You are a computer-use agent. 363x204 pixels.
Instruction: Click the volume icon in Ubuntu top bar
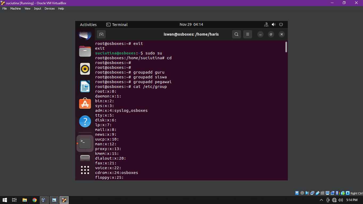tap(273, 24)
